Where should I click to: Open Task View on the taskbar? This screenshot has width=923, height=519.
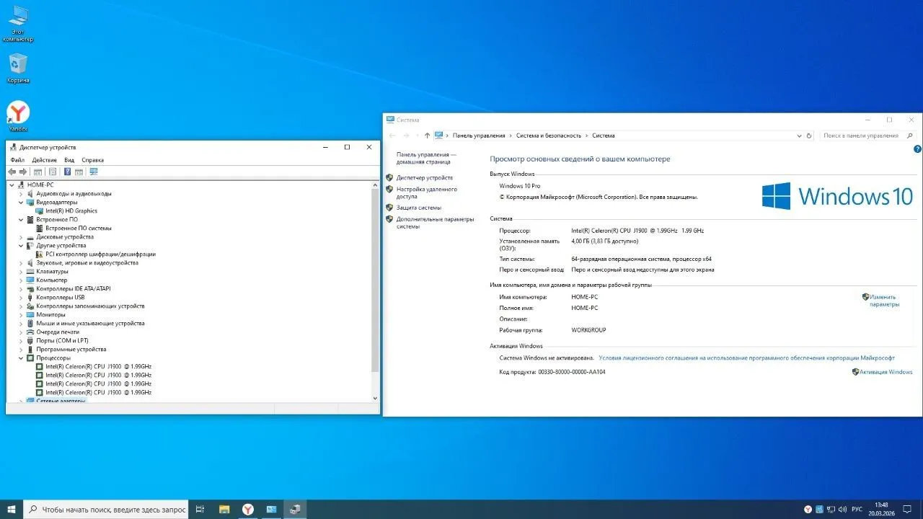point(201,510)
